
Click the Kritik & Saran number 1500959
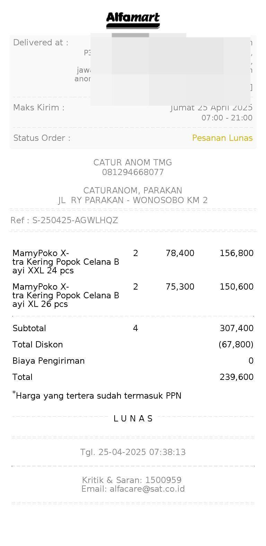pos(163,480)
